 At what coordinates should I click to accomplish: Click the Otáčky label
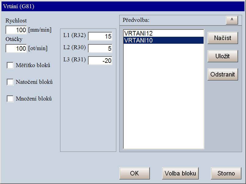14,39
